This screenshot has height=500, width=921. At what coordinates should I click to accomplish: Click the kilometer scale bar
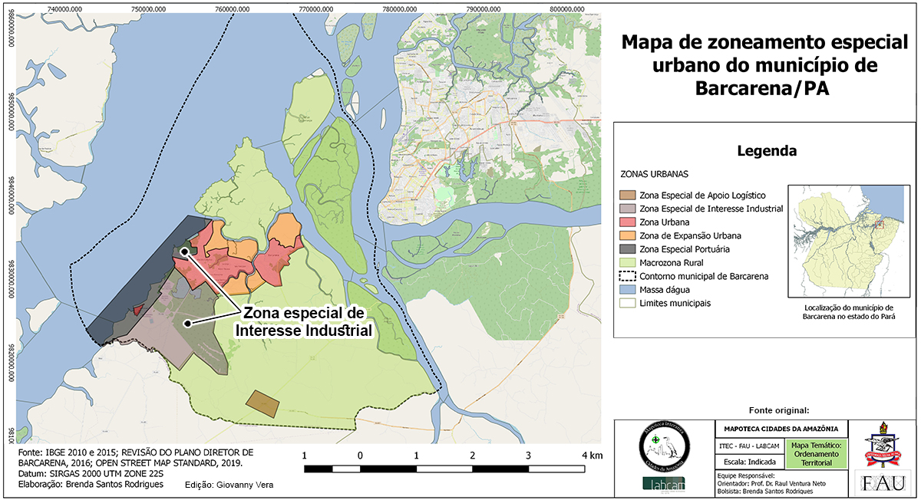click(x=444, y=468)
